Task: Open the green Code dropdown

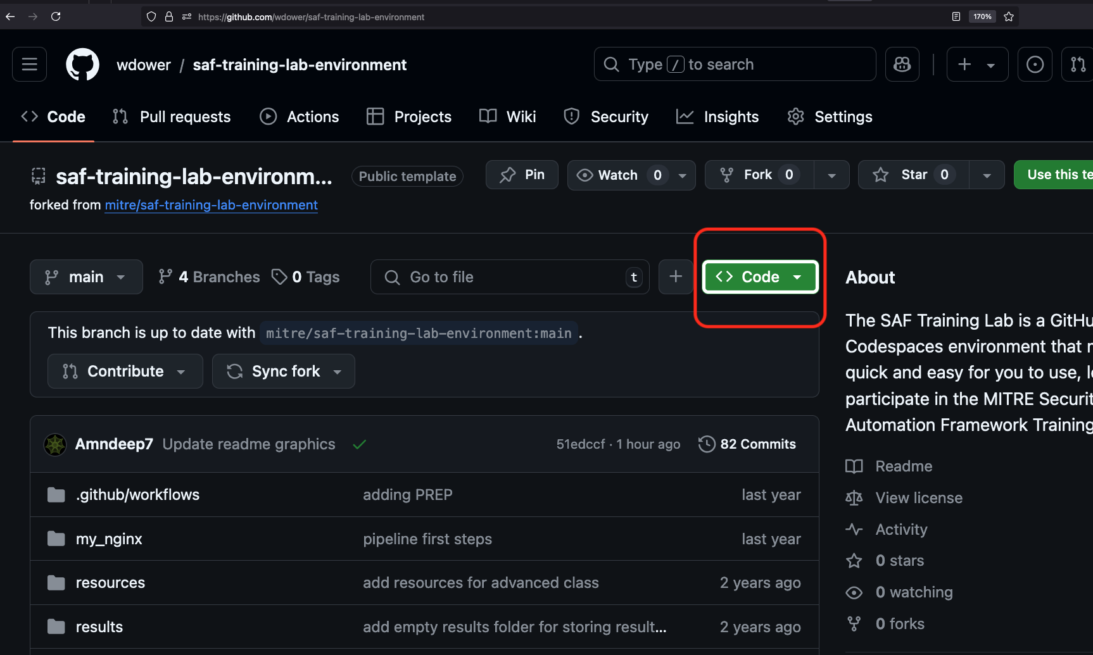Action: point(760,277)
